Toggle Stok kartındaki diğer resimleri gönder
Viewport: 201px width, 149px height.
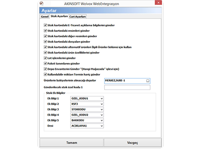coord(45,36)
